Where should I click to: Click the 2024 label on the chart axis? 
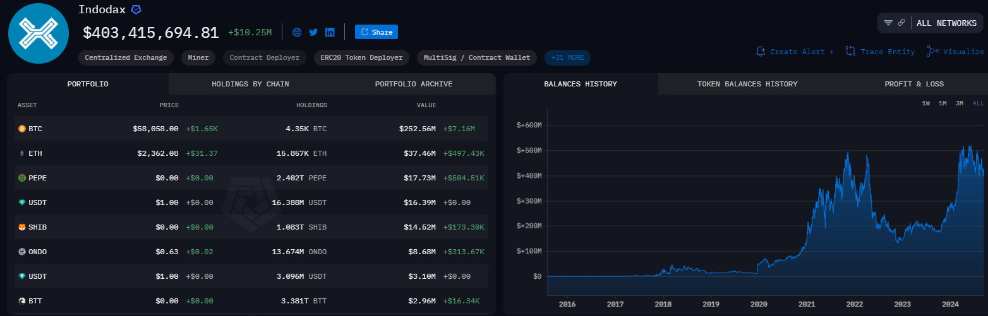pyautogui.click(x=950, y=304)
